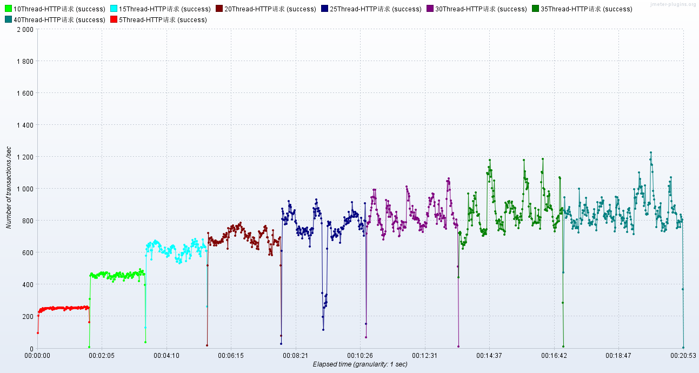
Task: Click the 2 000 y-axis tick label
Action: [x=25, y=30]
